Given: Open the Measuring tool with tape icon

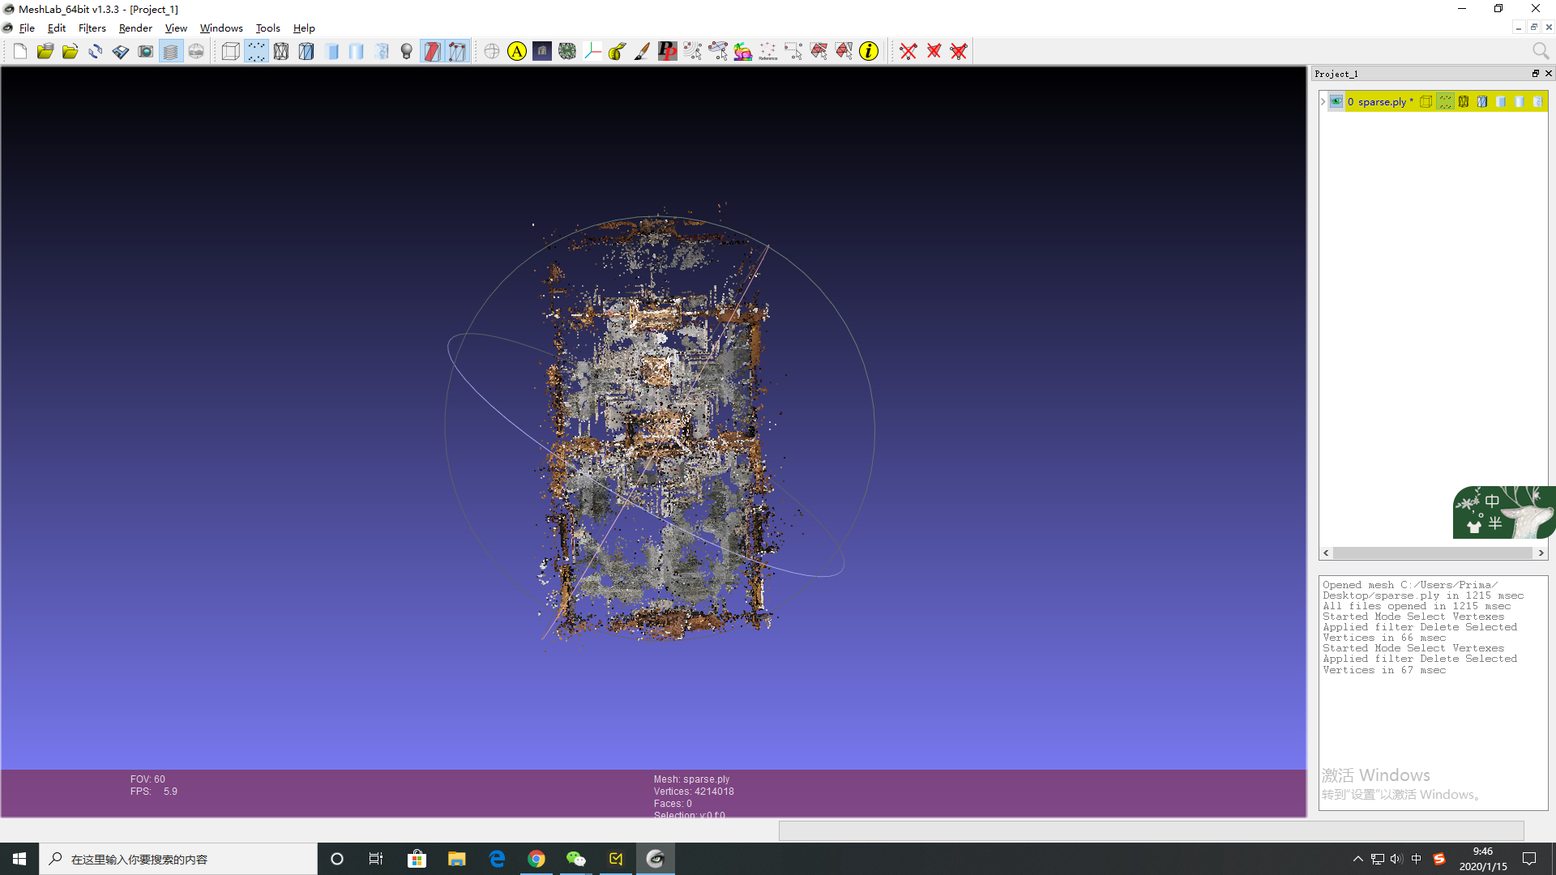Looking at the screenshot, I should click(x=617, y=52).
